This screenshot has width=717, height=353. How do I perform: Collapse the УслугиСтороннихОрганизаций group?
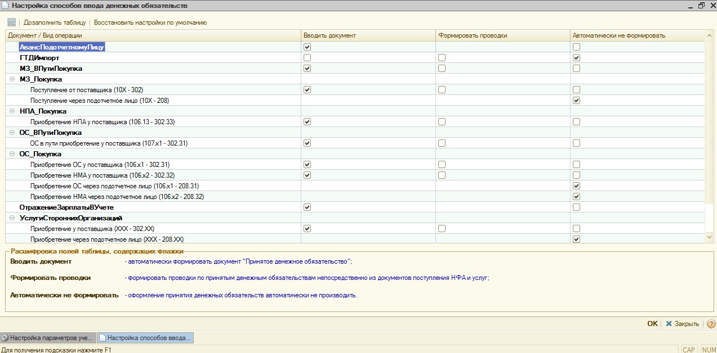[x=12, y=218]
